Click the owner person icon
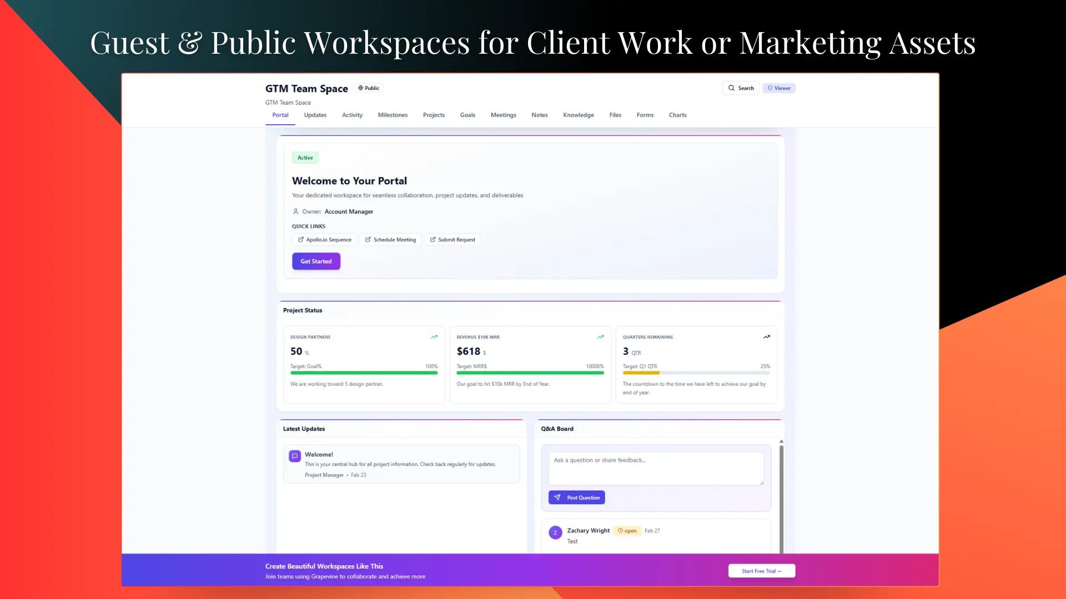Image resolution: width=1066 pixels, height=599 pixels. (x=296, y=211)
